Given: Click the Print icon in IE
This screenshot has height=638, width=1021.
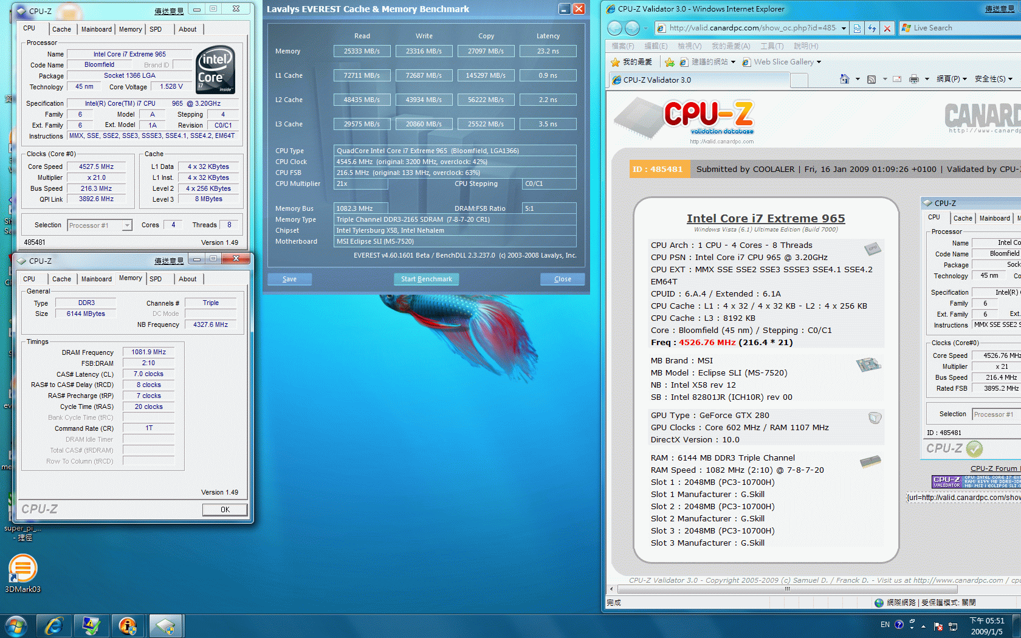Looking at the screenshot, I should pos(913,79).
